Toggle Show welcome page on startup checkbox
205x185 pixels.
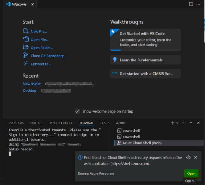[77, 111]
